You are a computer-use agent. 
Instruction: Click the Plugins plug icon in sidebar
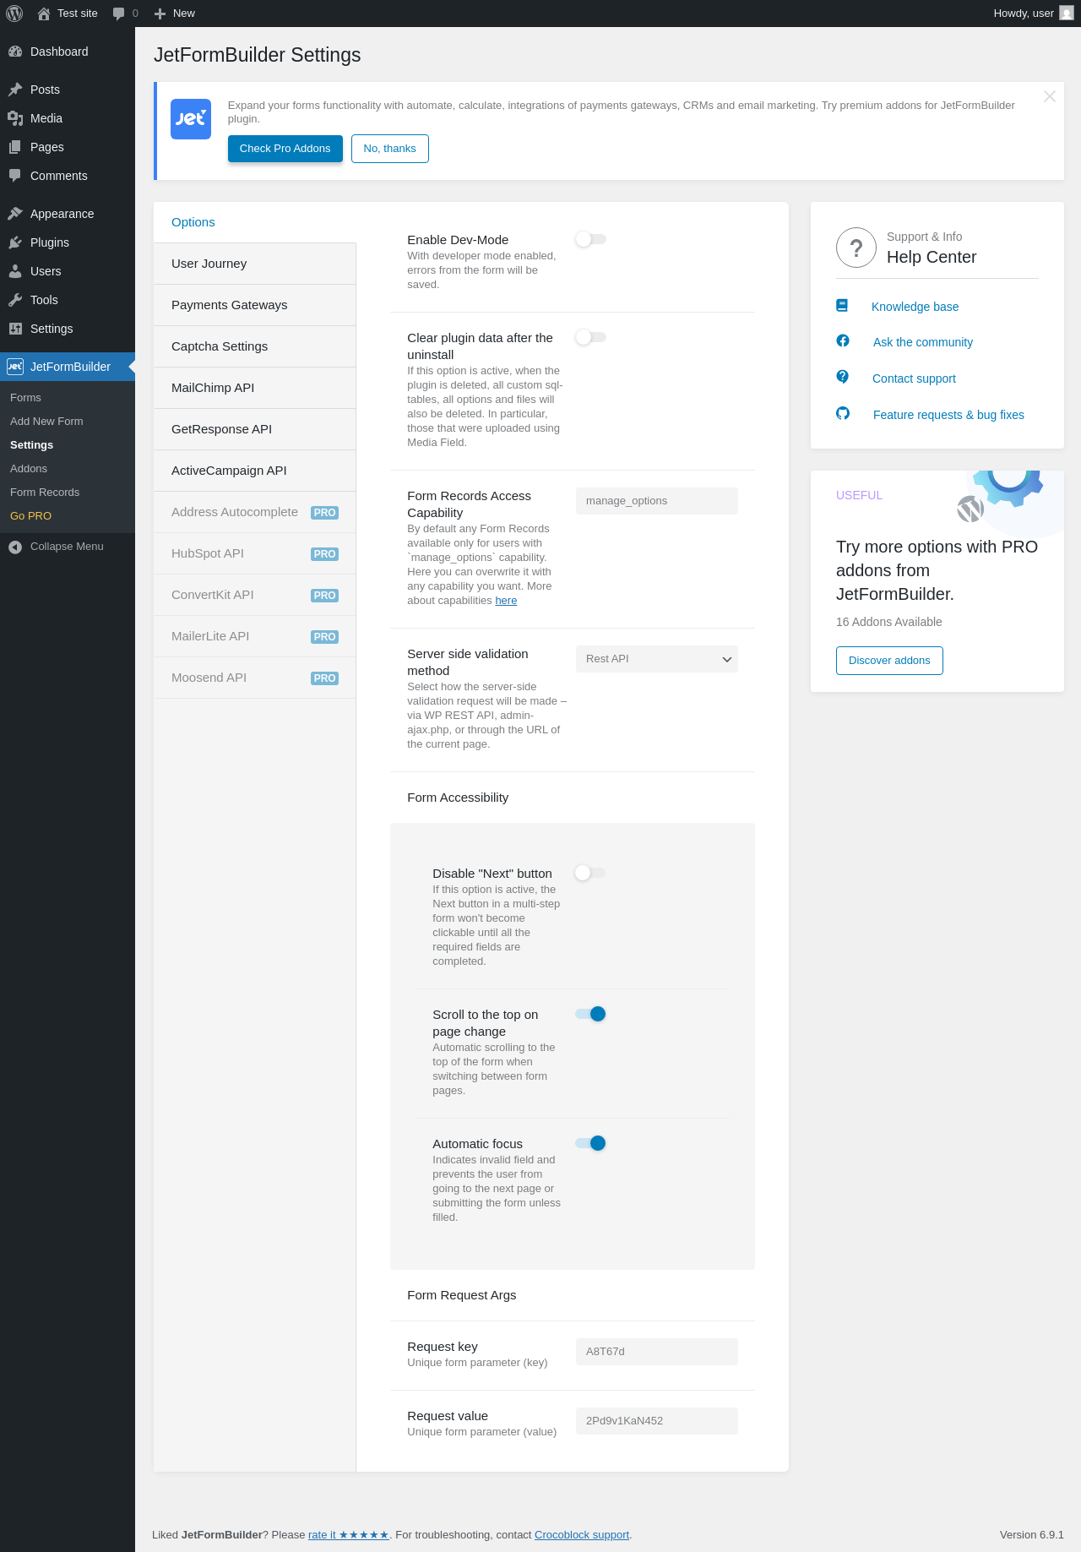(x=15, y=242)
